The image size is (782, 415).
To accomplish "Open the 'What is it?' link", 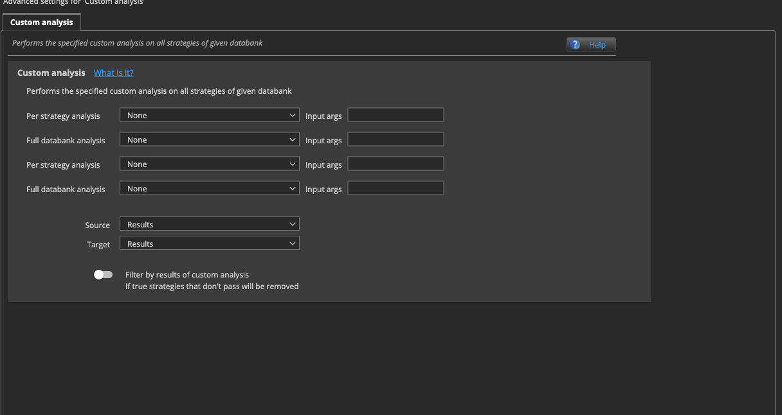I will 114,73.
